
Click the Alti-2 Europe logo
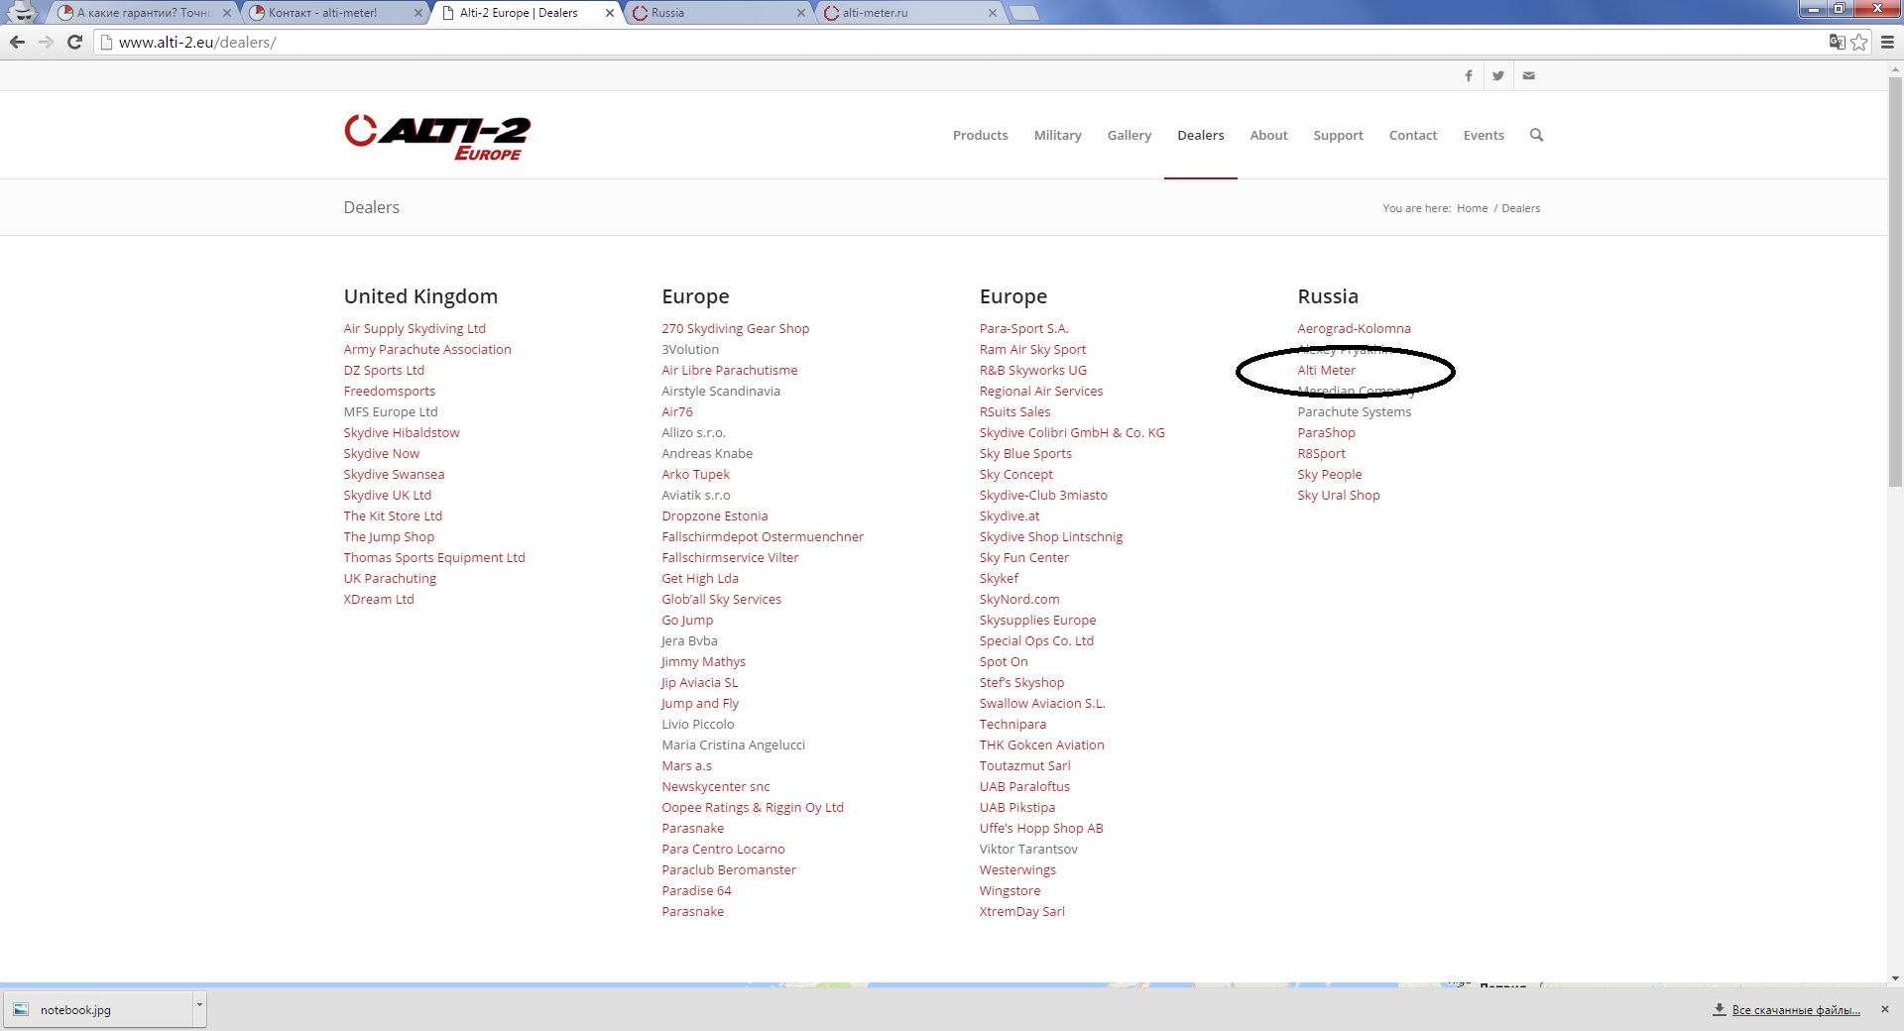tap(437, 137)
